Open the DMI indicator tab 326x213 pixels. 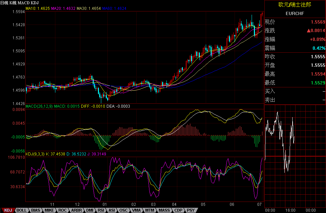tap(90, 210)
